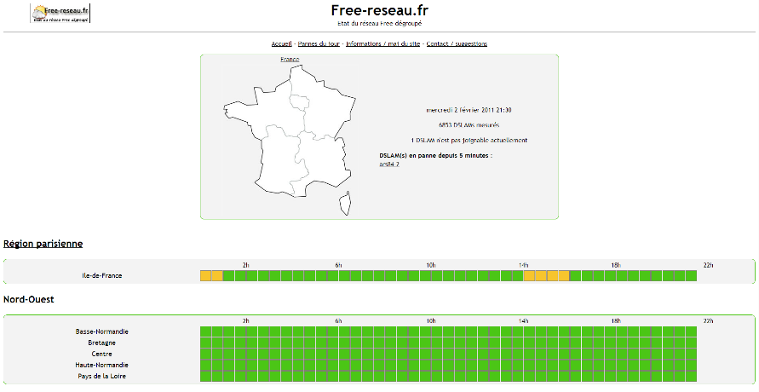The height and width of the screenshot is (392, 759).
Task: Click the Pays de la Loire row label
Action: pyautogui.click(x=101, y=376)
